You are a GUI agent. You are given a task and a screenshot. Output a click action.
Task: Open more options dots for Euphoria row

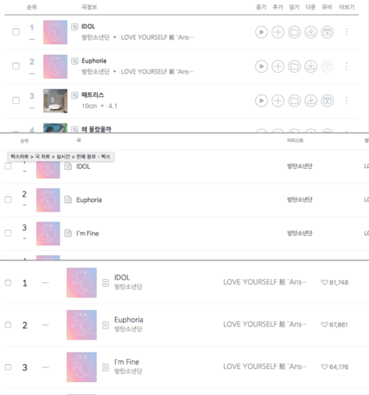(x=347, y=66)
